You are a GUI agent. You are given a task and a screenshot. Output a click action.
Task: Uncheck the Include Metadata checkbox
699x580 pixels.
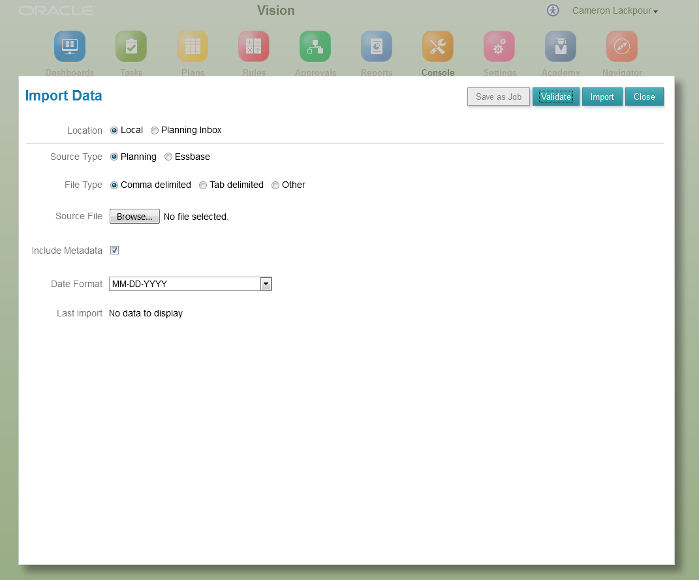pos(115,251)
